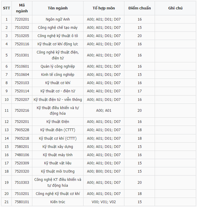Click the "Quản lý công nghiệp" cell
Image resolution: width=197 pixels, height=207 pixels.
point(58,66)
